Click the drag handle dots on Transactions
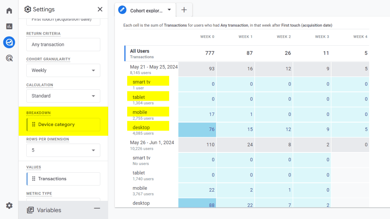This screenshot has height=219, width=390. pyautogui.click(x=34, y=179)
